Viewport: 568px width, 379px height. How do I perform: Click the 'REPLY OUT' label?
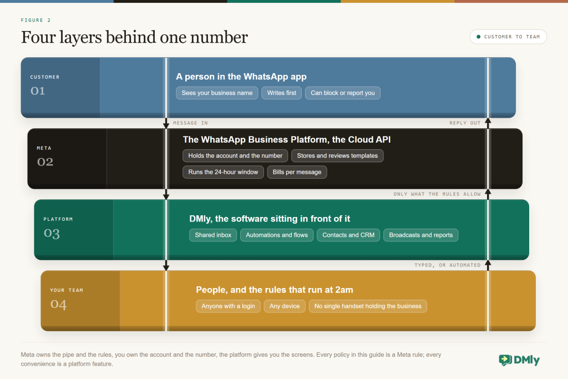tap(465, 123)
